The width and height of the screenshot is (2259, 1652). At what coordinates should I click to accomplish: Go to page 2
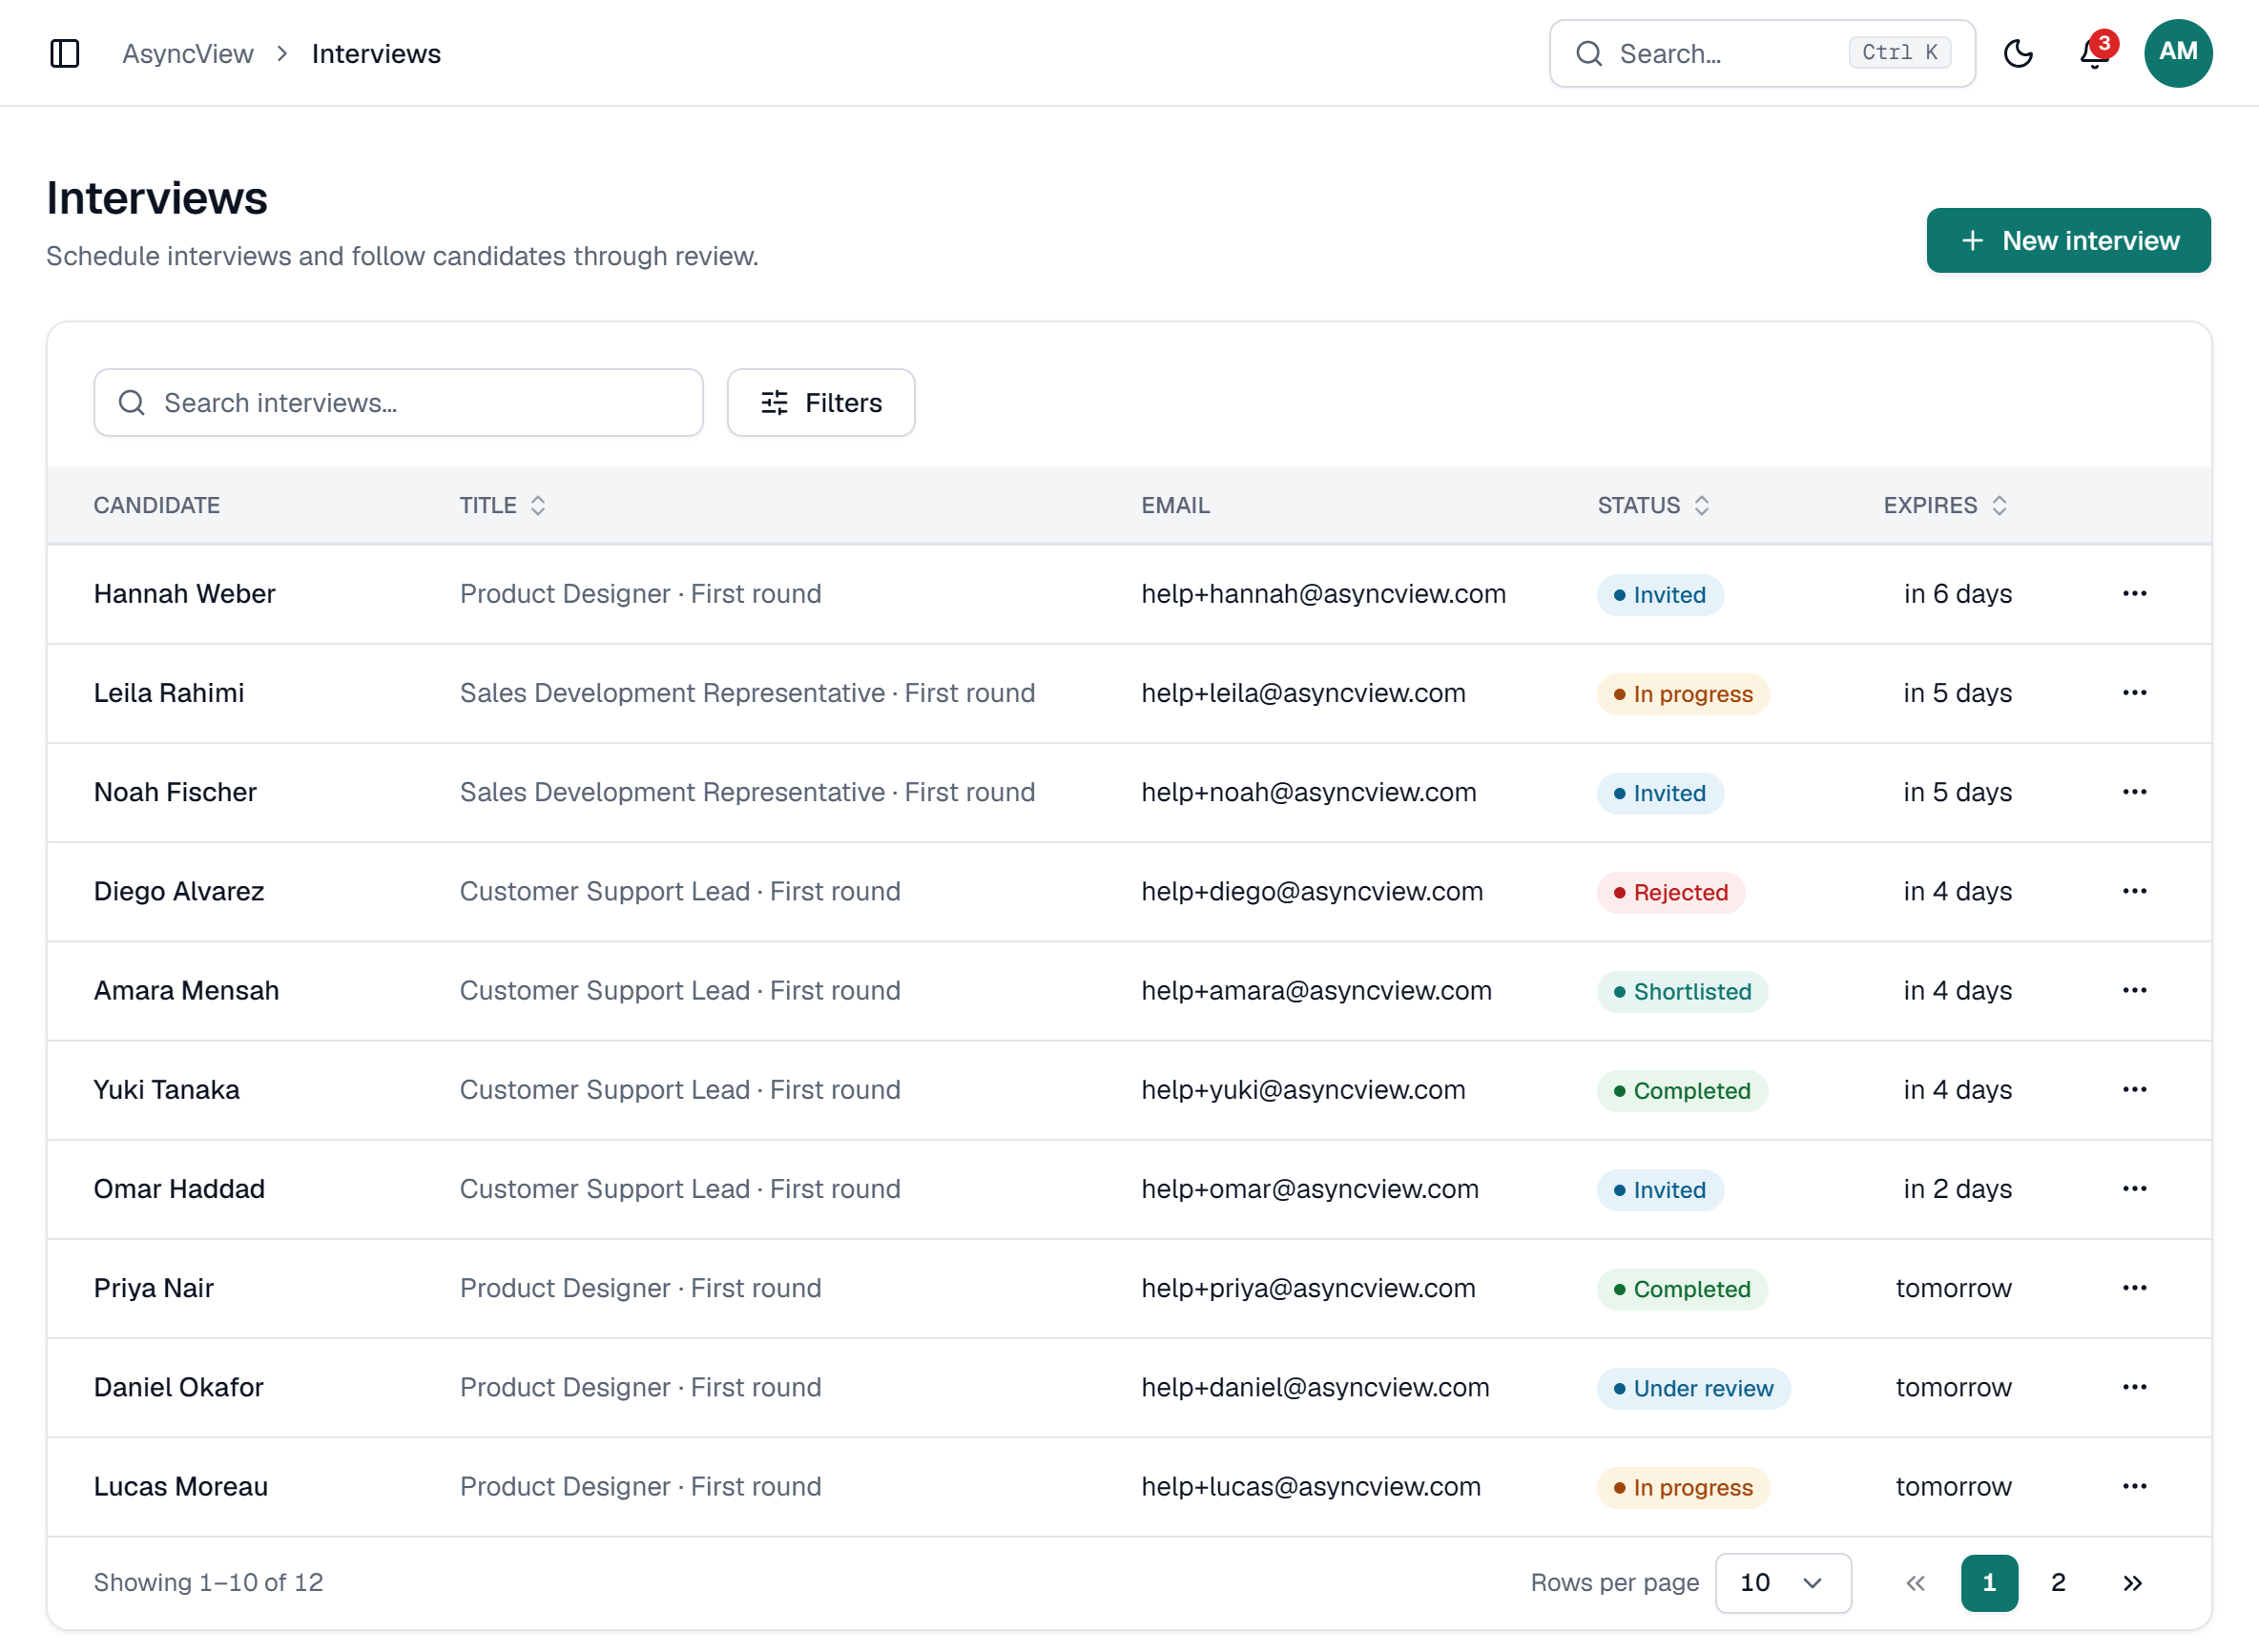(x=2058, y=1583)
